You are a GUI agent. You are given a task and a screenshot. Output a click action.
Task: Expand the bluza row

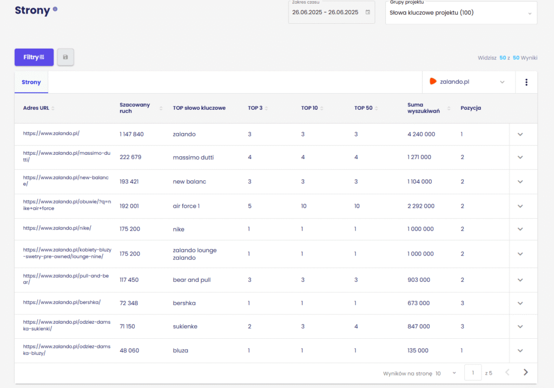point(520,351)
